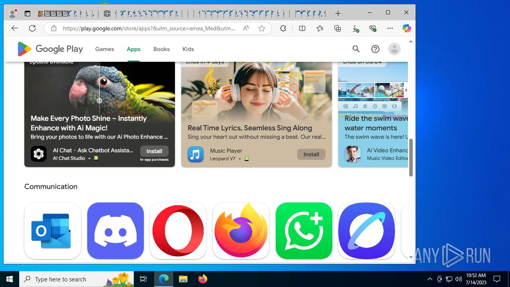Open Edge Extensions menu

(x=283, y=28)
